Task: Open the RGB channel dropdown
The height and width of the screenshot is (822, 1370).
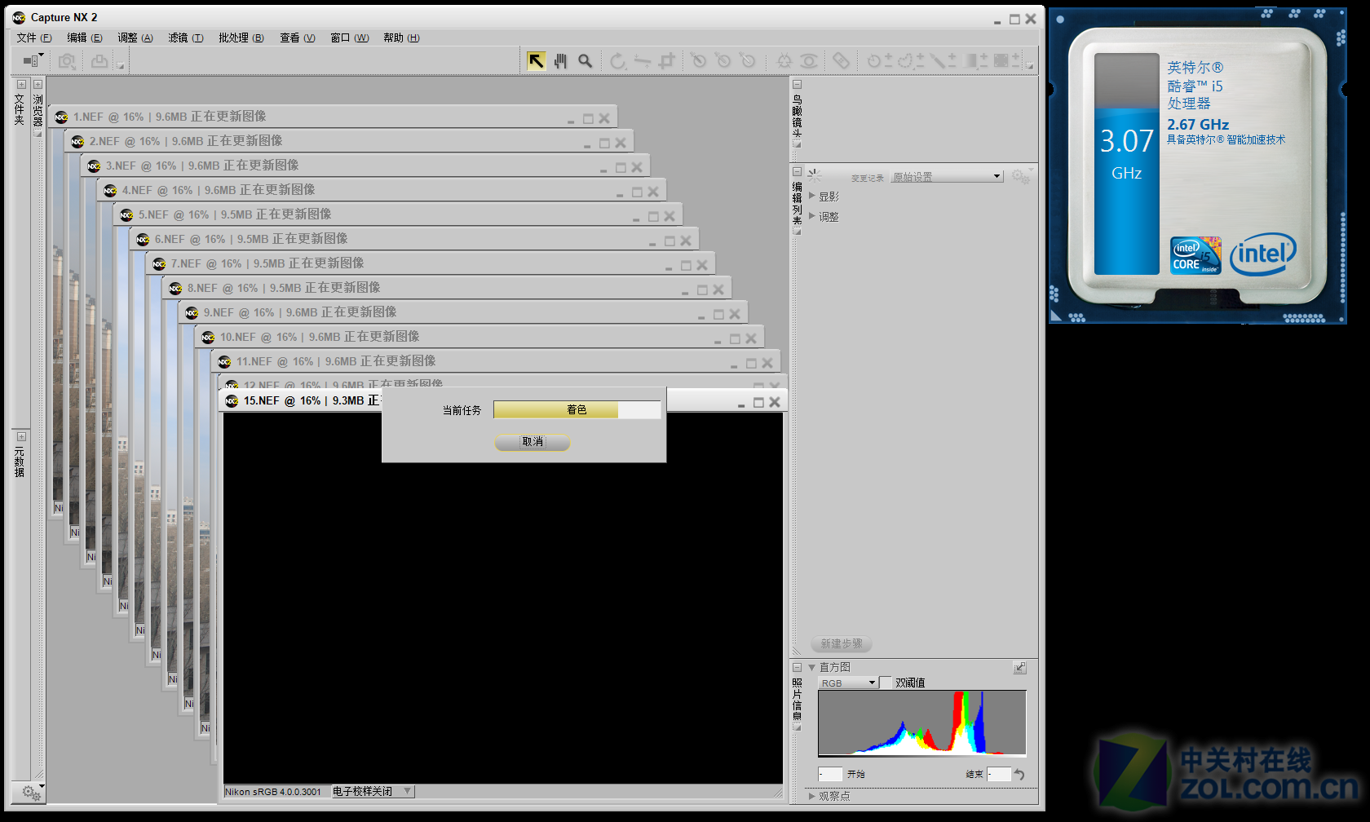Action: (848, 683)
